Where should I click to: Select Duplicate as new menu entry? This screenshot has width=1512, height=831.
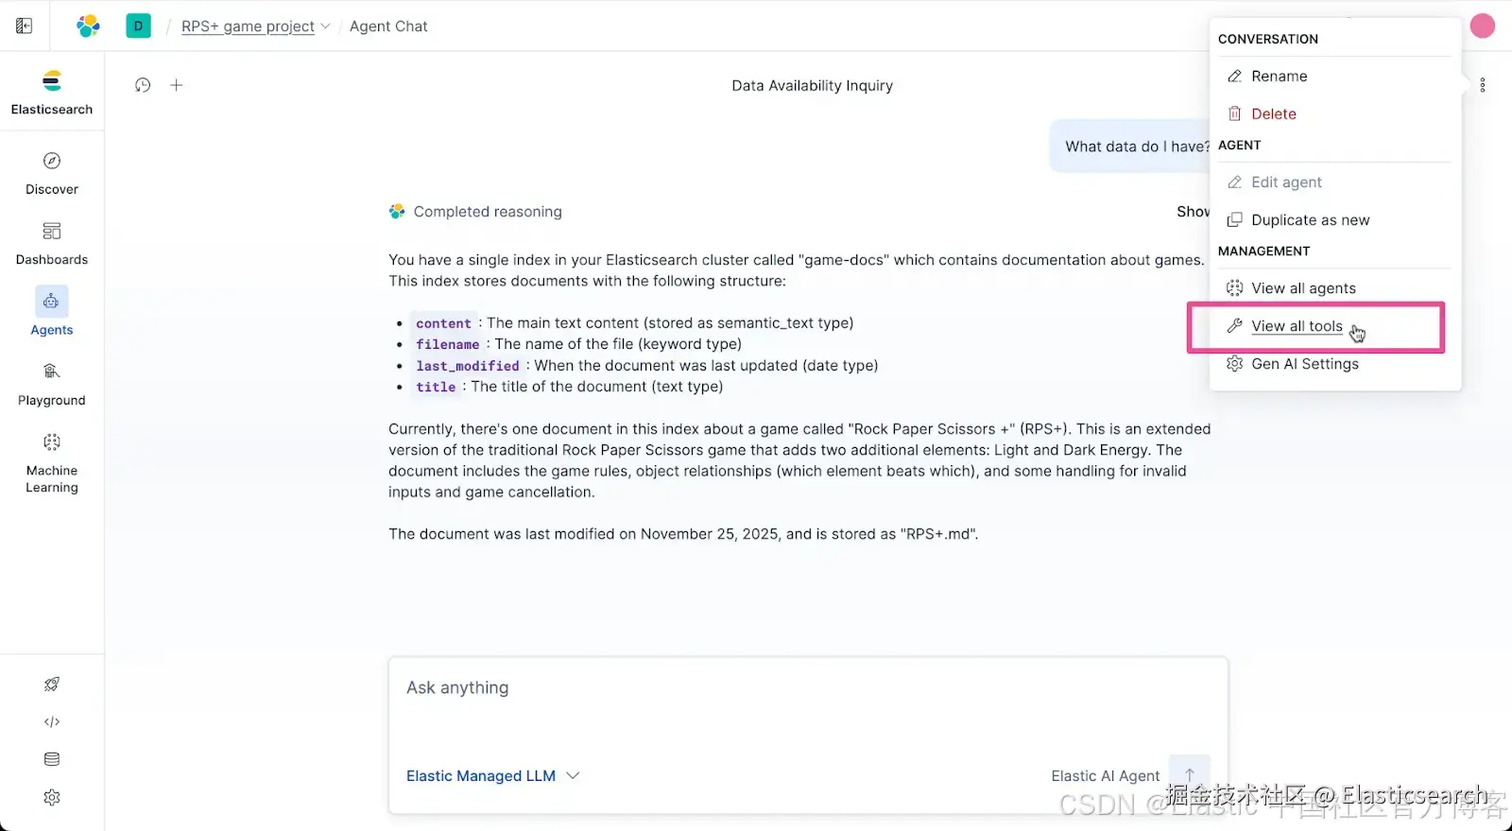(1310, 220)
